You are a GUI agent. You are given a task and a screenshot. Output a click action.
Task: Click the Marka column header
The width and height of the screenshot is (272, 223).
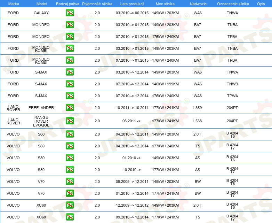tap(14, 4)
